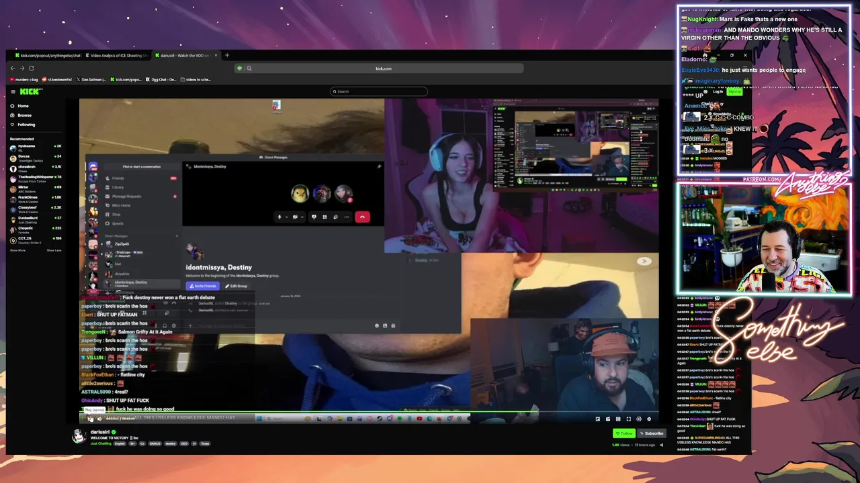Close the dariusirl VOD browser tab
This screenshot has width=860, height=483.
point(216,56)
